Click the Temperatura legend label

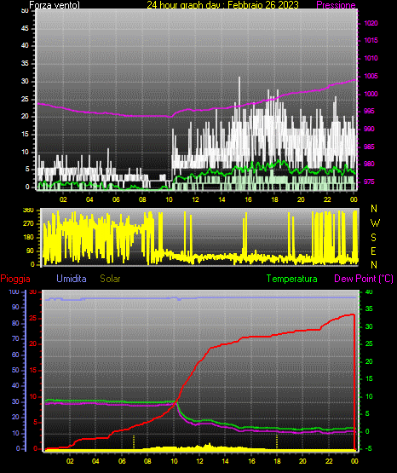click(x=292, y=279)
